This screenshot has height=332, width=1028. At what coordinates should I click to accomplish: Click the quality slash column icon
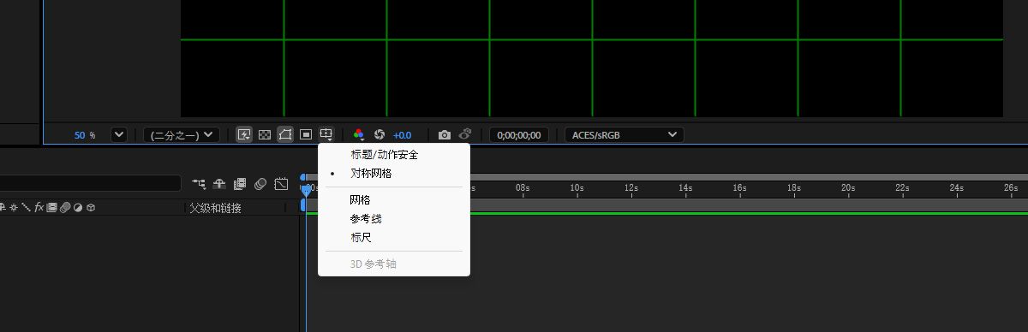pos(26,207)
